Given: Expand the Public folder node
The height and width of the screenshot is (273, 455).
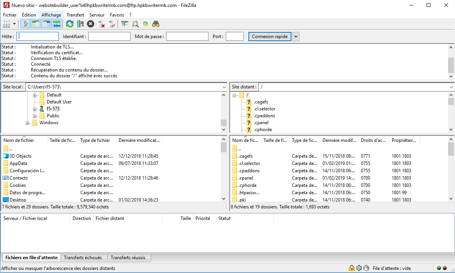Looking at the screenshot, I should [35, 116].
